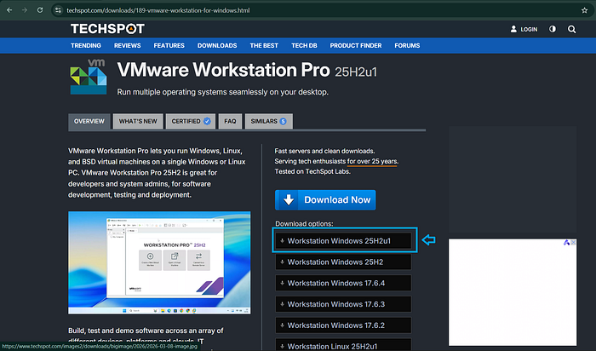596x351 pixels.
Task: Switch to the SIMILARS tab
Action: (x=269, y=121)
